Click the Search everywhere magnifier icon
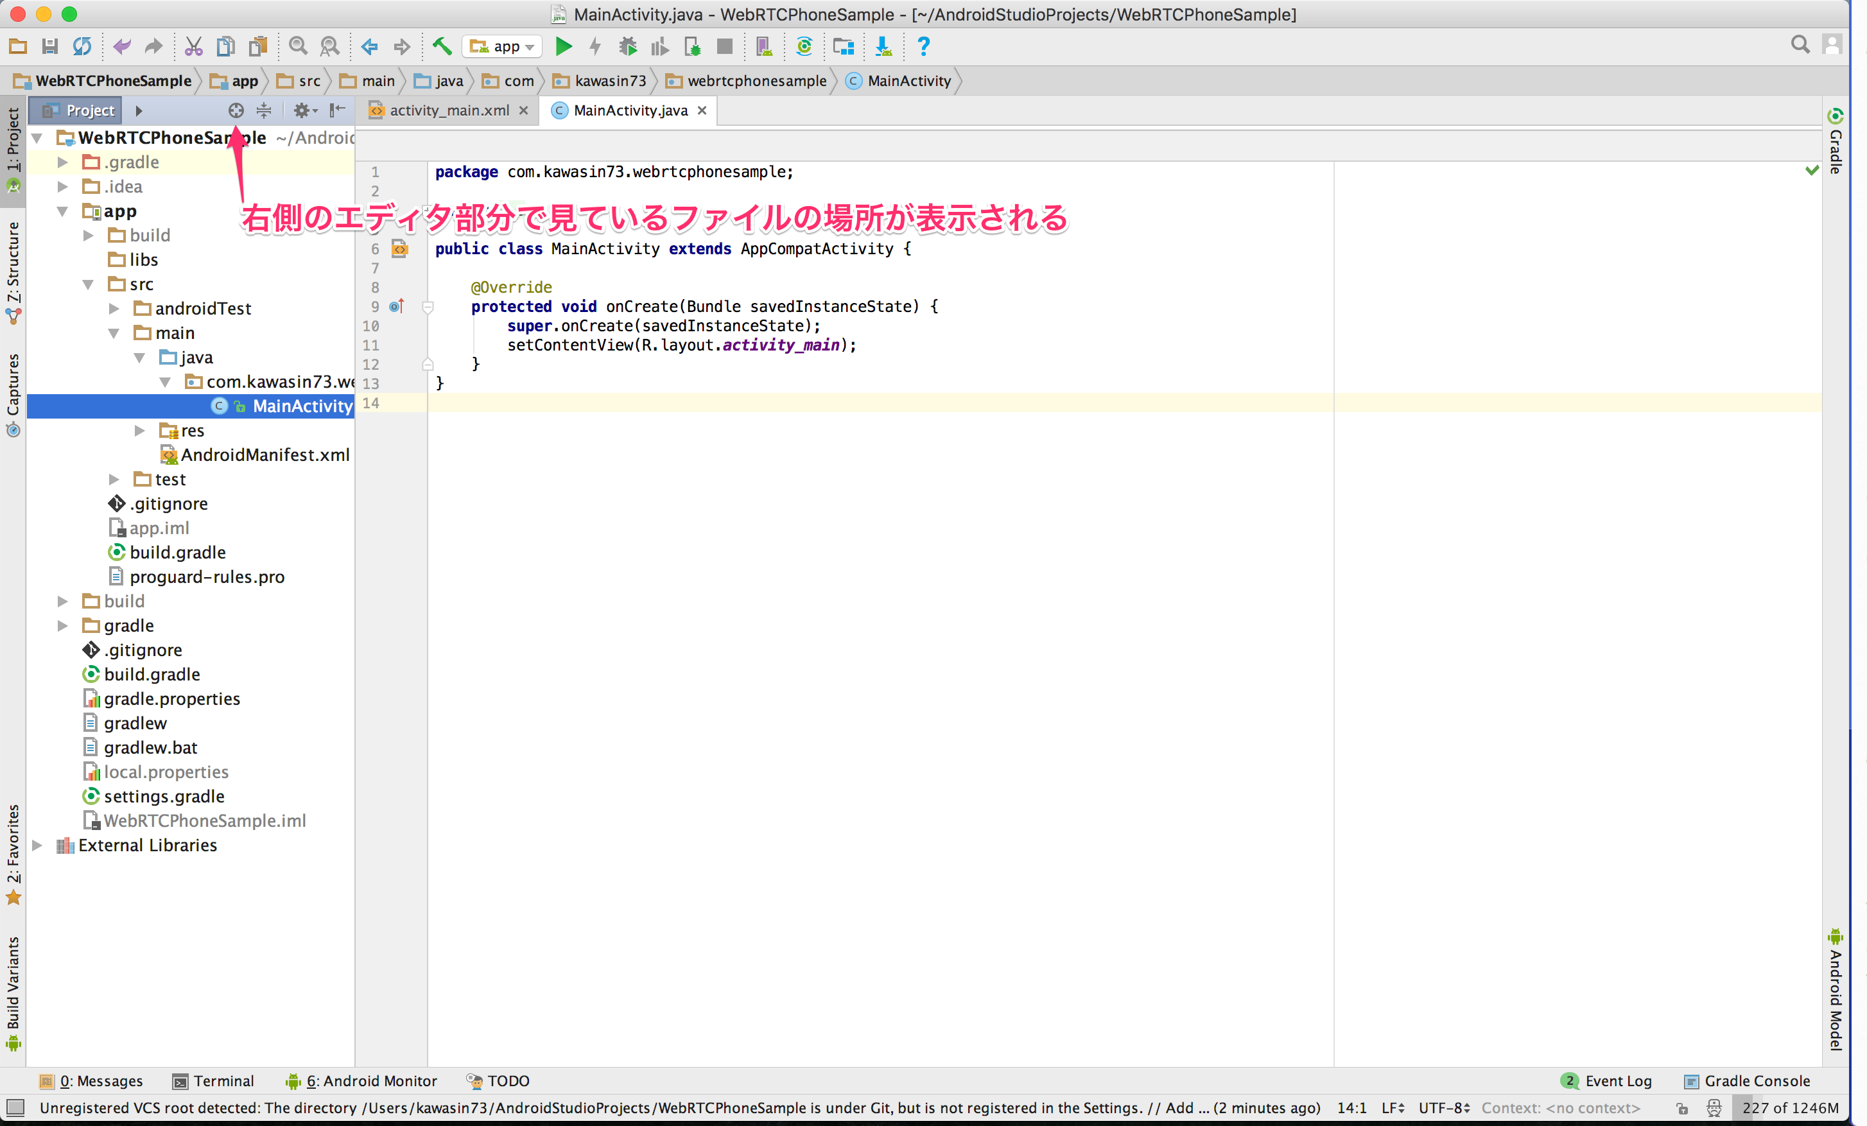 [1800, 46]
